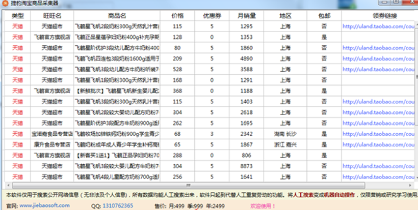Click the horizontal scrollbar thumb
This screenshot has height=210, width=418.
pos(189,185)
